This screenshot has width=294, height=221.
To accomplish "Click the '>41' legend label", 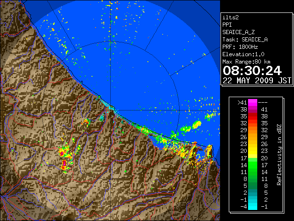I will (x=242, y=103).
